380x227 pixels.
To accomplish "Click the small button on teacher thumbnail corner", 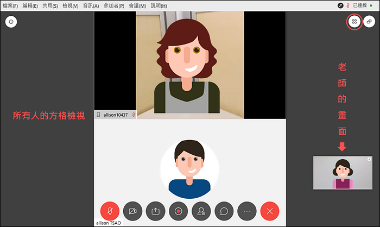I will pyautogui.click(x=369, y=159).
